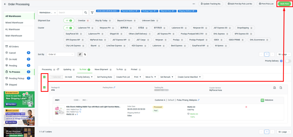Uncheck the package 416 checkbox
293x137 pixels.
coord(44,87)
